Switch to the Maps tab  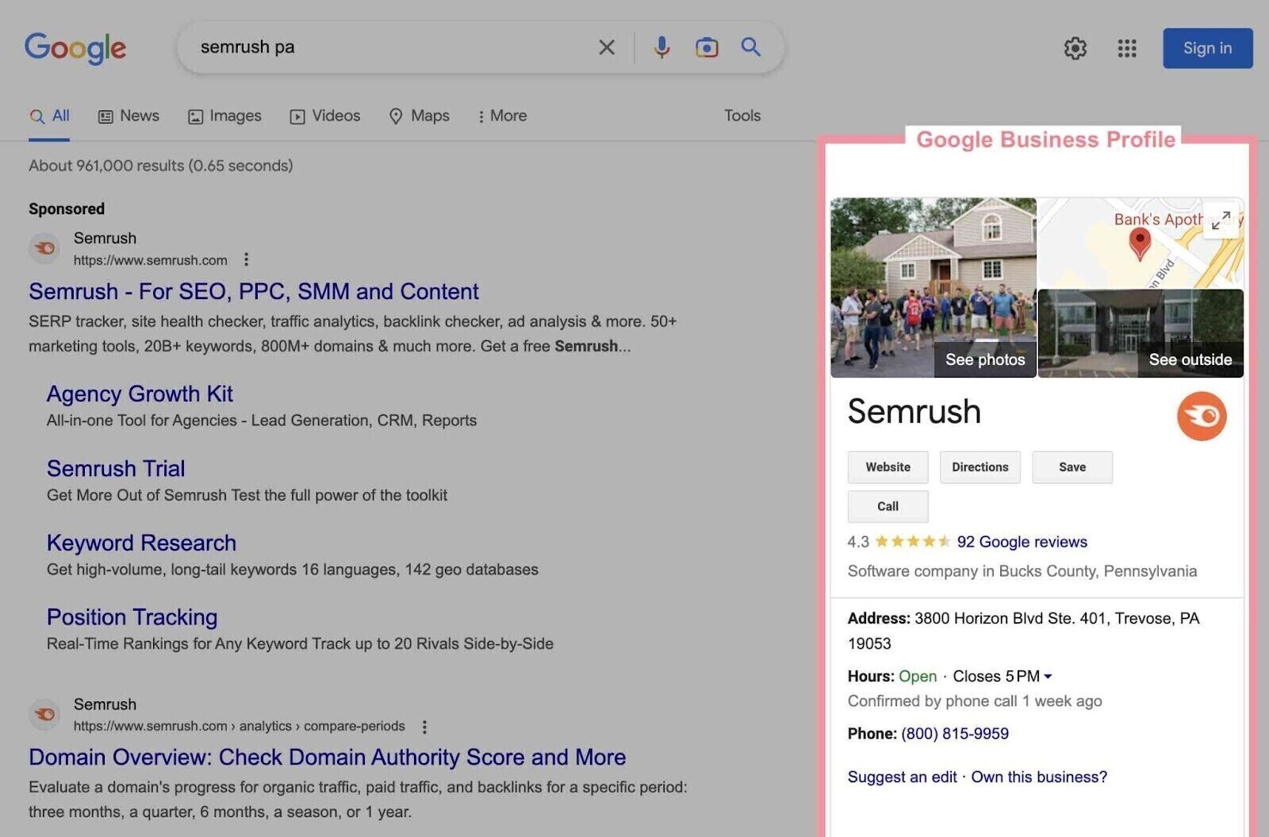[420, 116]
